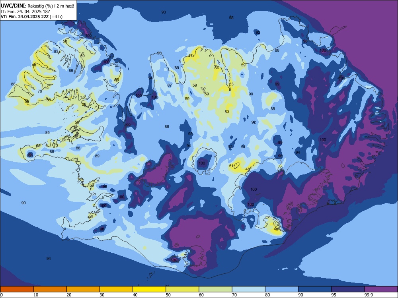Click the legend tick label '70'

[234, 295]
